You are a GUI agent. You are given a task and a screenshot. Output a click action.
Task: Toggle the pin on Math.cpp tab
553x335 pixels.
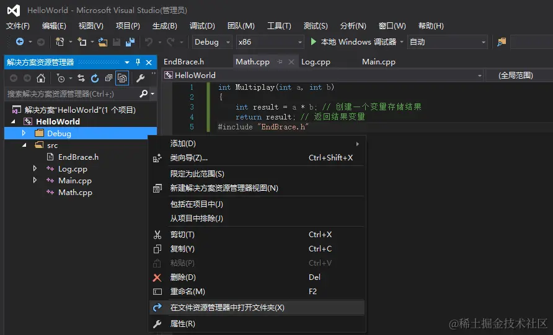280,62
